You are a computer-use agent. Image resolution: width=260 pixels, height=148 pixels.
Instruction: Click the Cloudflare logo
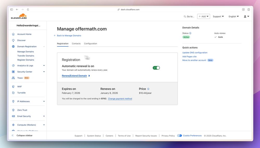coord(19,16)
